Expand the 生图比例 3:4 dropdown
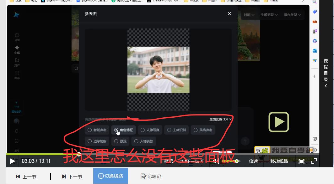334x184 pixels. click(x=220, y=119)
